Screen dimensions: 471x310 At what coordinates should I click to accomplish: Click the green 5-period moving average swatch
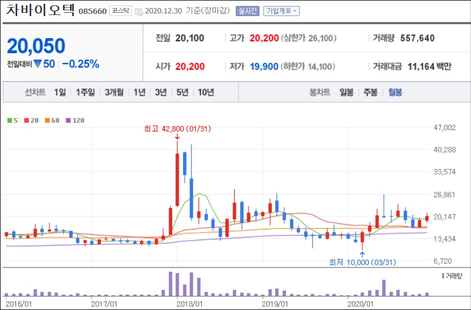pos(10,120)
